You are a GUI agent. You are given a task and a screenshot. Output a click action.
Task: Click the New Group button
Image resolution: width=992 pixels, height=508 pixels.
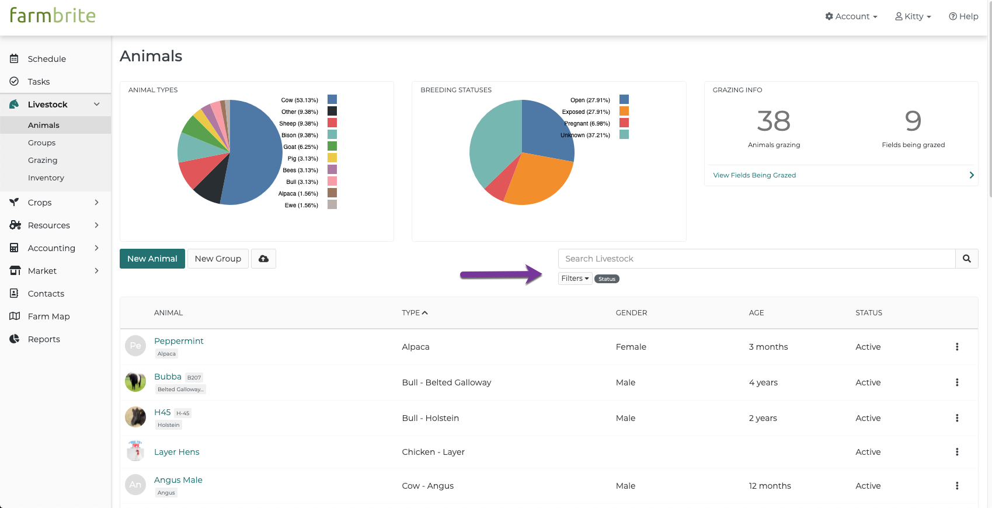218,259
